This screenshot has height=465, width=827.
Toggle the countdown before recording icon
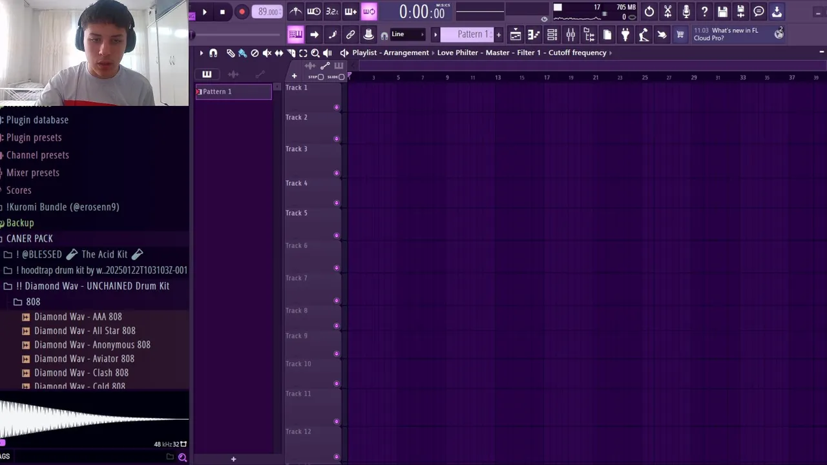click(x=331, y=12)
